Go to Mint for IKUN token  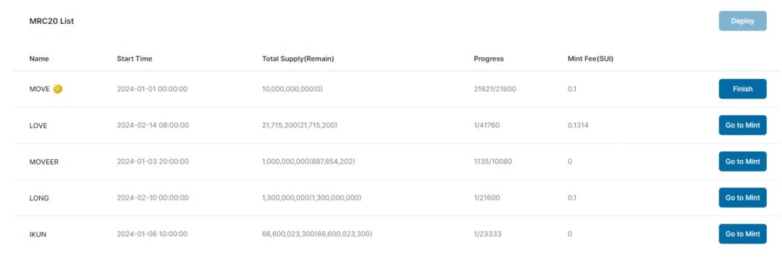(x=743, y=234)
